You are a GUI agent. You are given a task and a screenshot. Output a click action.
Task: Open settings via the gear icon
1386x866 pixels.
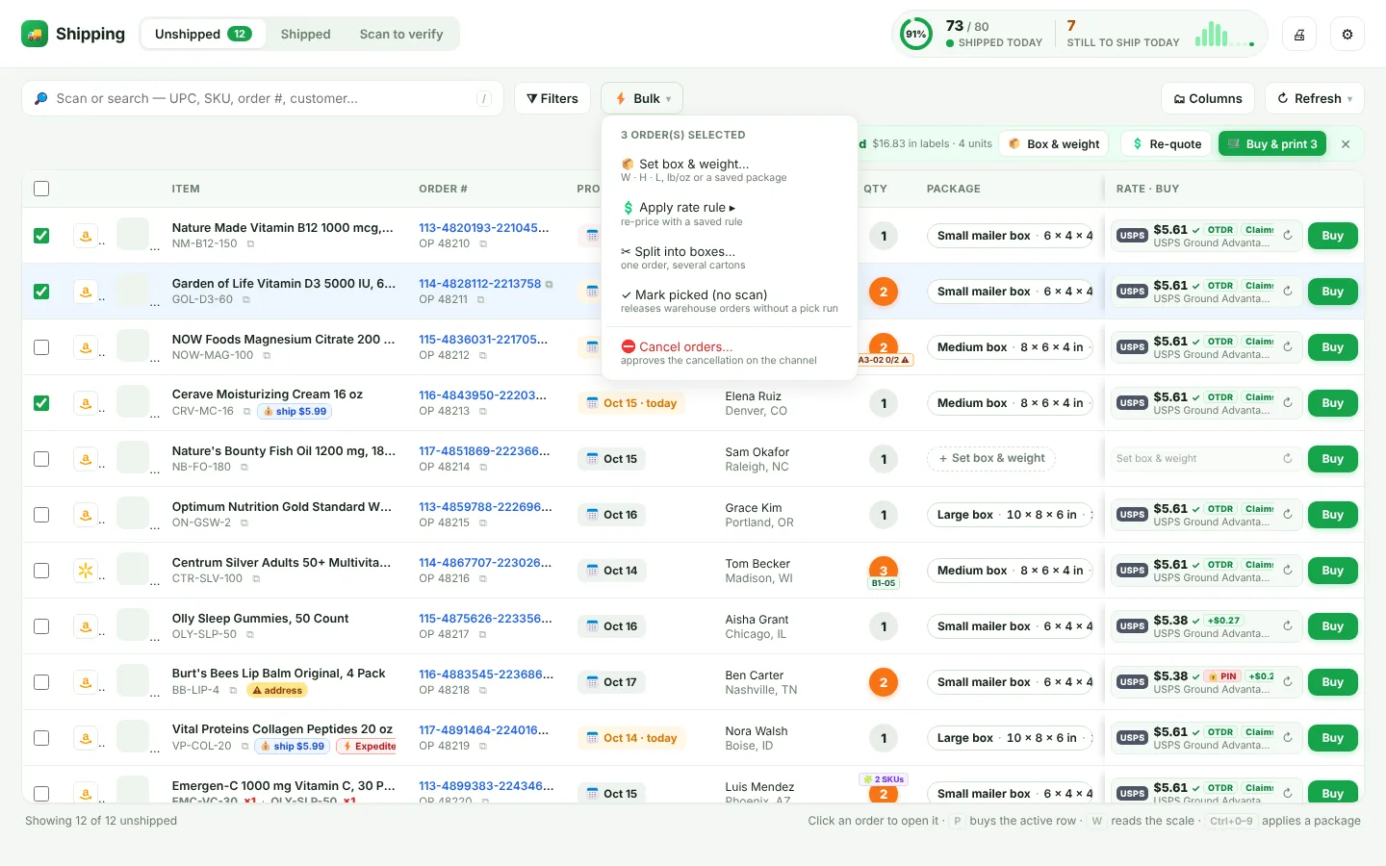tap(1347, 35)
